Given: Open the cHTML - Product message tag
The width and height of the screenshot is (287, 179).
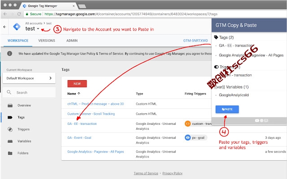Looking at the screenshot, I should pyautogui.click(x=96, y=104).
